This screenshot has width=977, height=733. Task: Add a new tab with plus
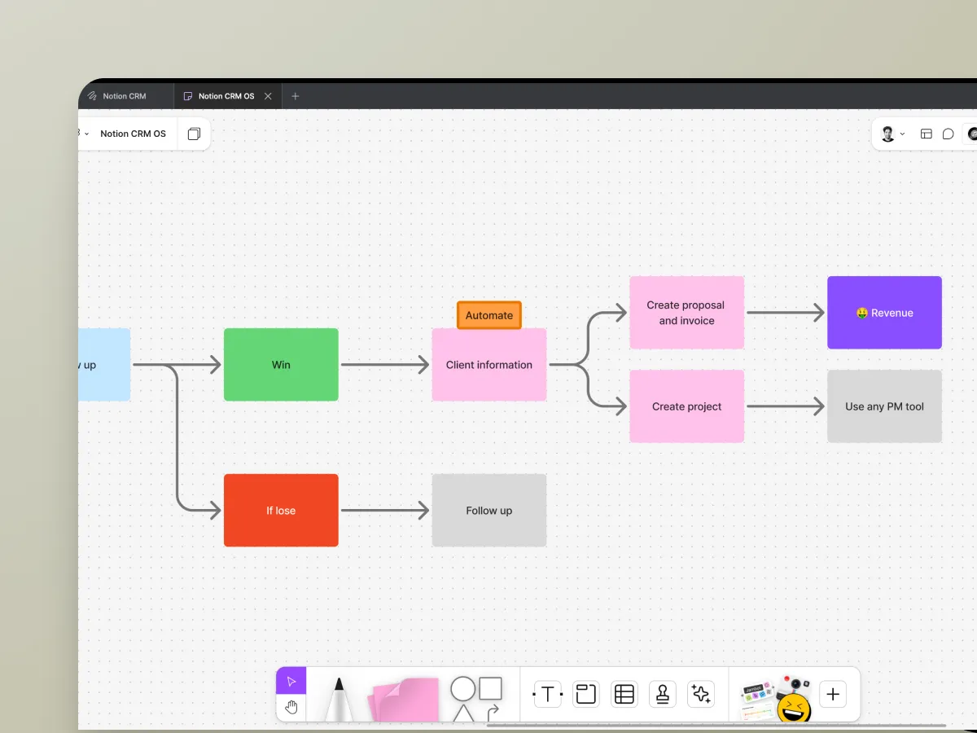(x=296, y=96)
